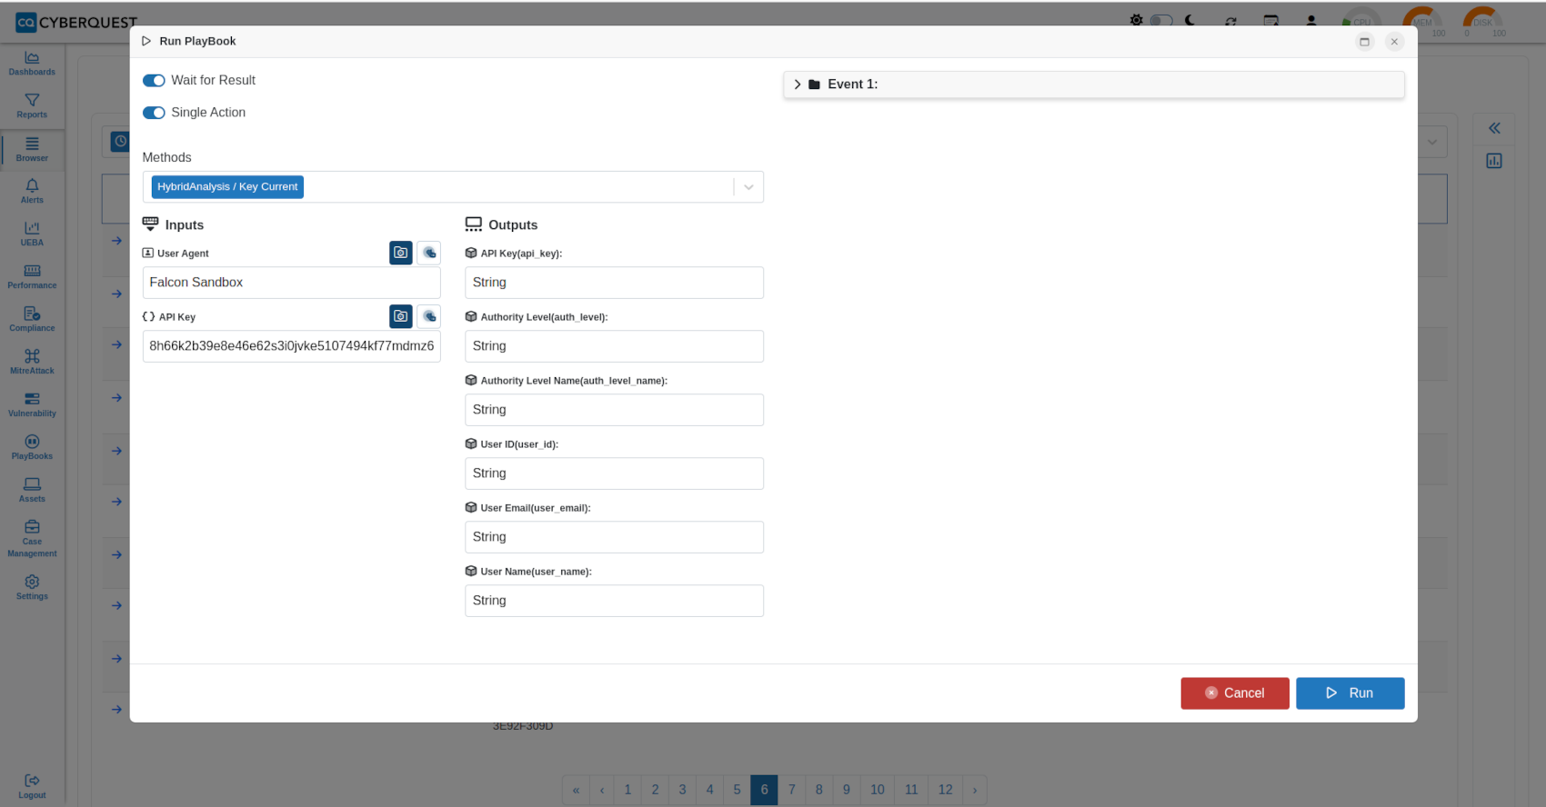This screenshot has height=807, width=1546.
Task: Click the Logout icon in sidebar
Action: click(32, 781)
